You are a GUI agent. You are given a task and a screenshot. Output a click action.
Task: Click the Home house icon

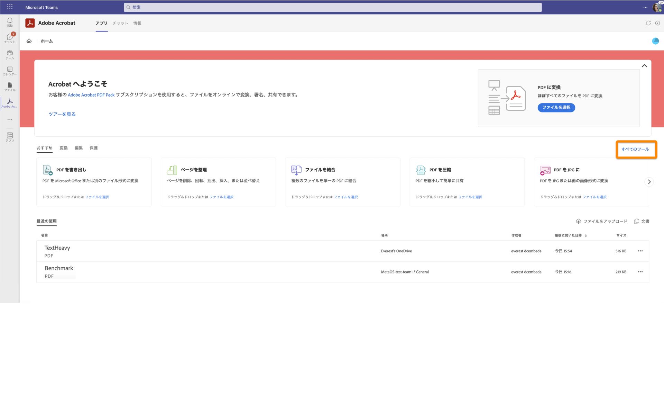29,41
